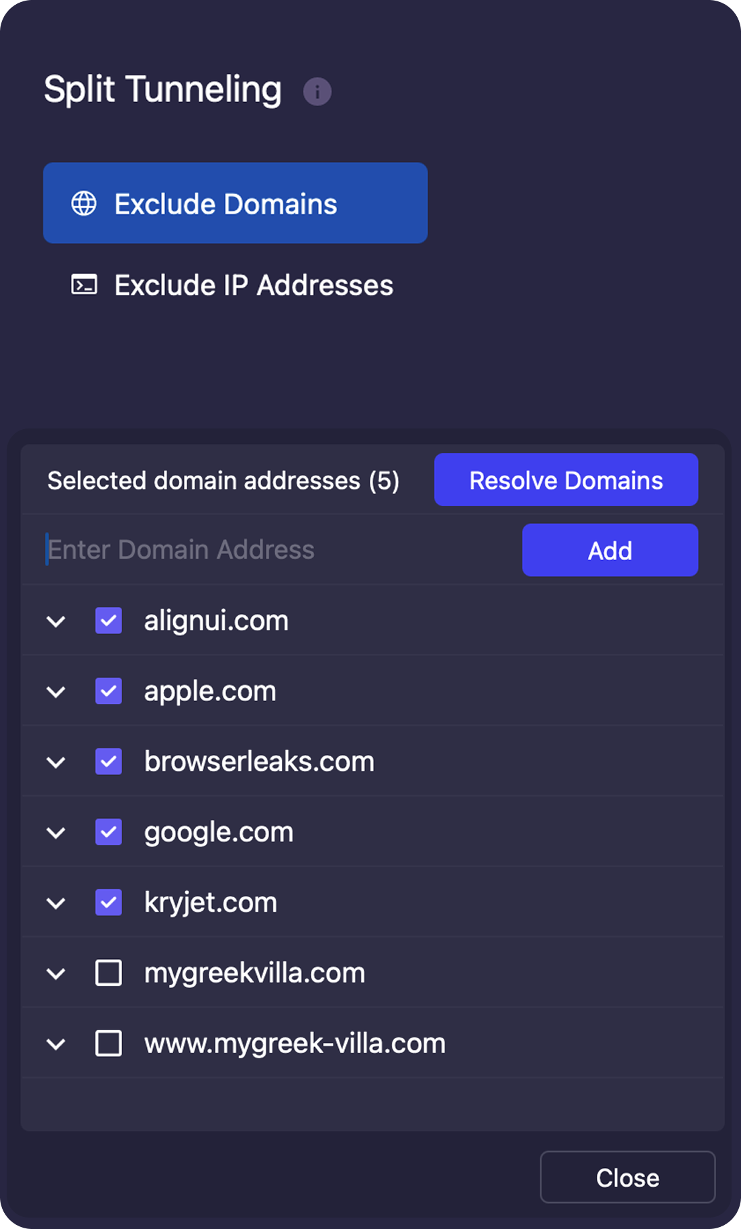Click the info icon next to Split Tunneling

(316, 91)
